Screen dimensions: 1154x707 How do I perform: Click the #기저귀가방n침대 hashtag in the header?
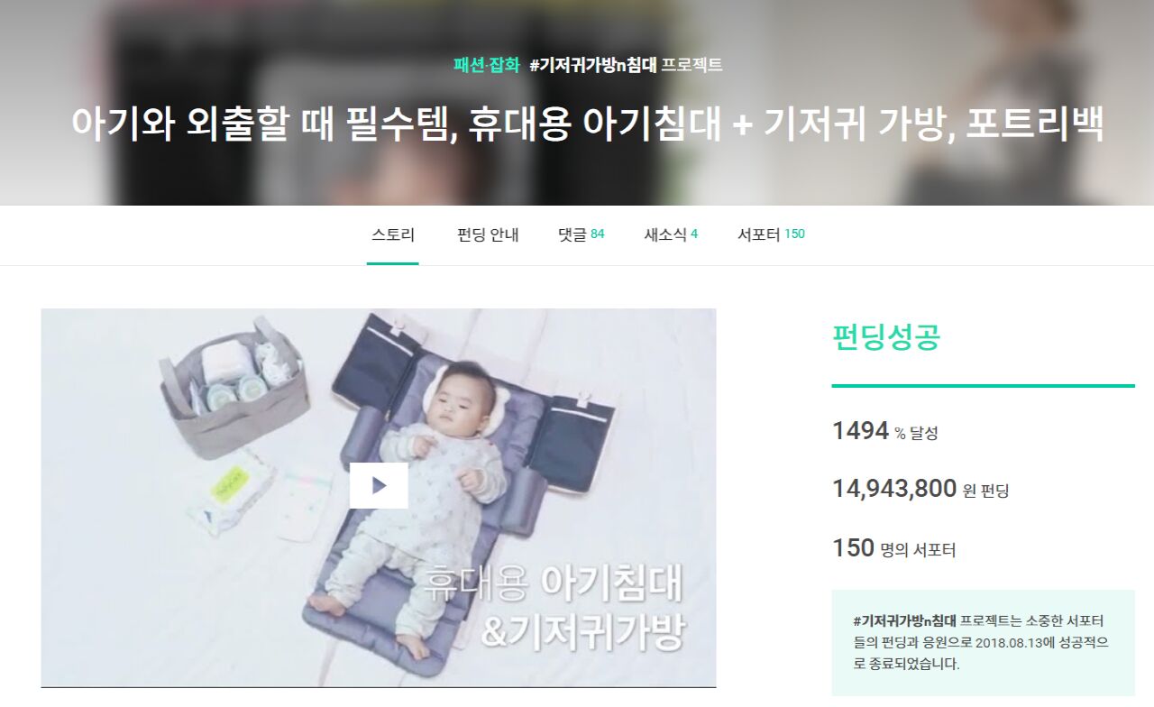592,65
